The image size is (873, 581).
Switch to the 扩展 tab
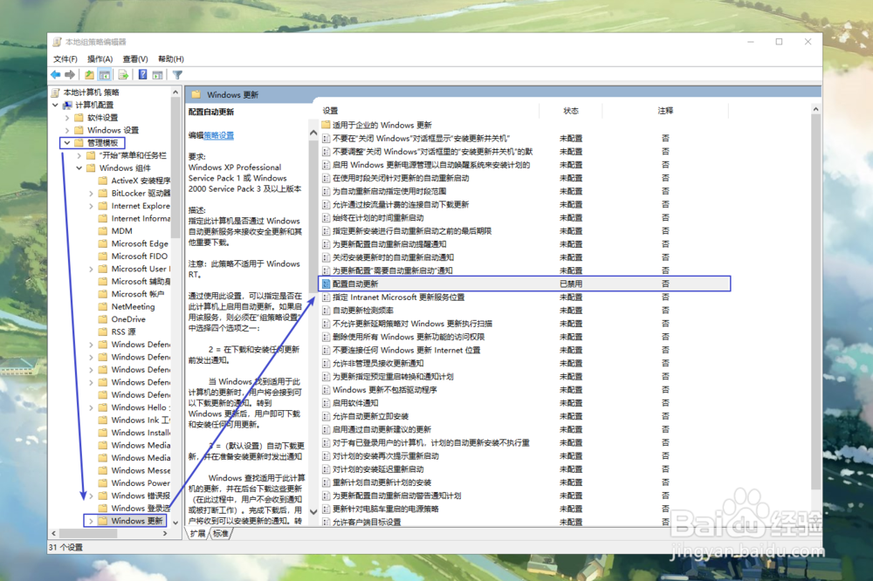197,534
